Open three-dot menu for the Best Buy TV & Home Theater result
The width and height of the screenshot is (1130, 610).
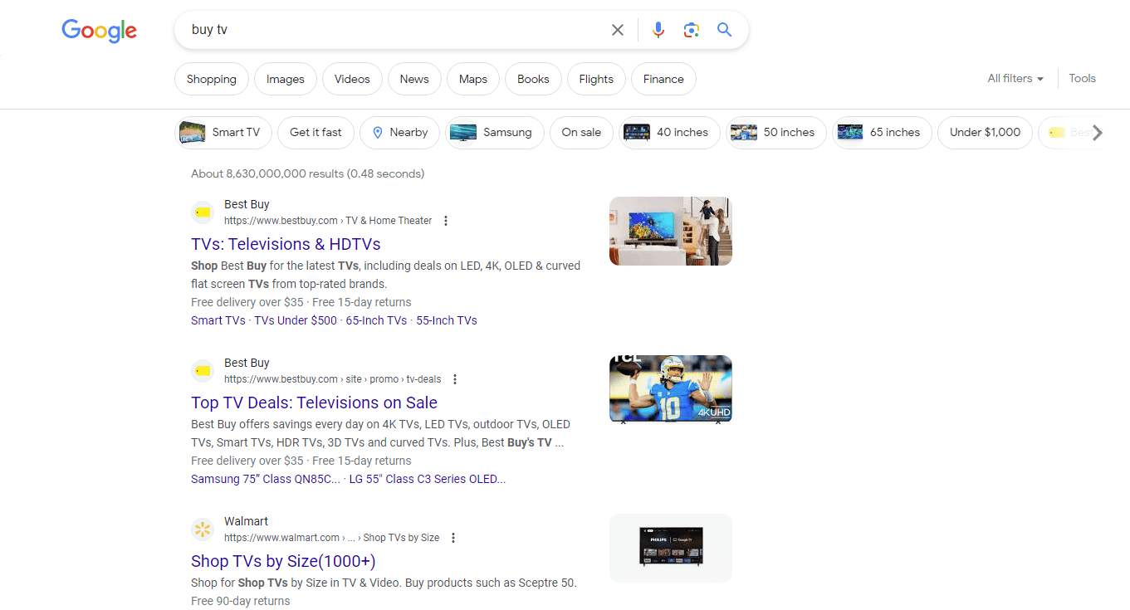446,221
